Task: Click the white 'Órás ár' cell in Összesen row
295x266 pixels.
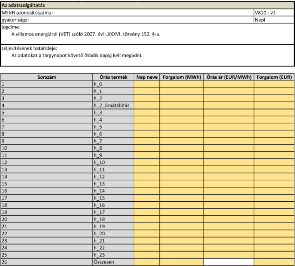Action: pyautogui.click(x=229, y=262)
